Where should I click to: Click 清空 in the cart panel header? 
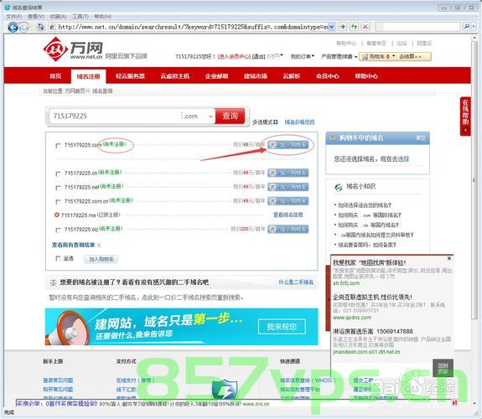point(421,138)
